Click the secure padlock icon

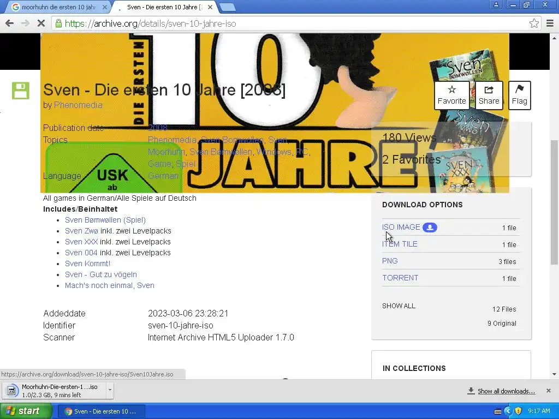tap(58, 23)
